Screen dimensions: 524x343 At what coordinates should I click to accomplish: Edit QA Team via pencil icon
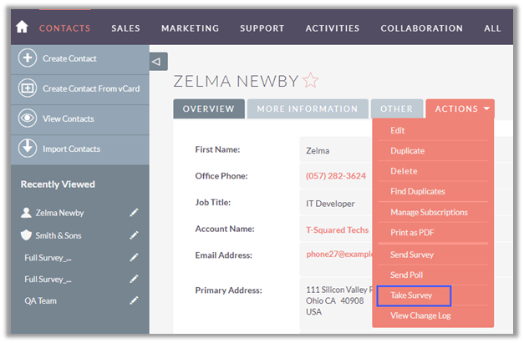(x=134, y=300)
